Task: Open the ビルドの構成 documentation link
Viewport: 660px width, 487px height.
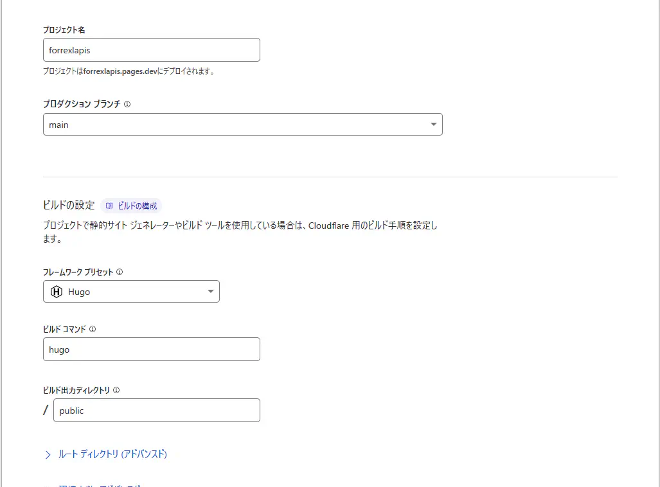Action: (137, 206)
